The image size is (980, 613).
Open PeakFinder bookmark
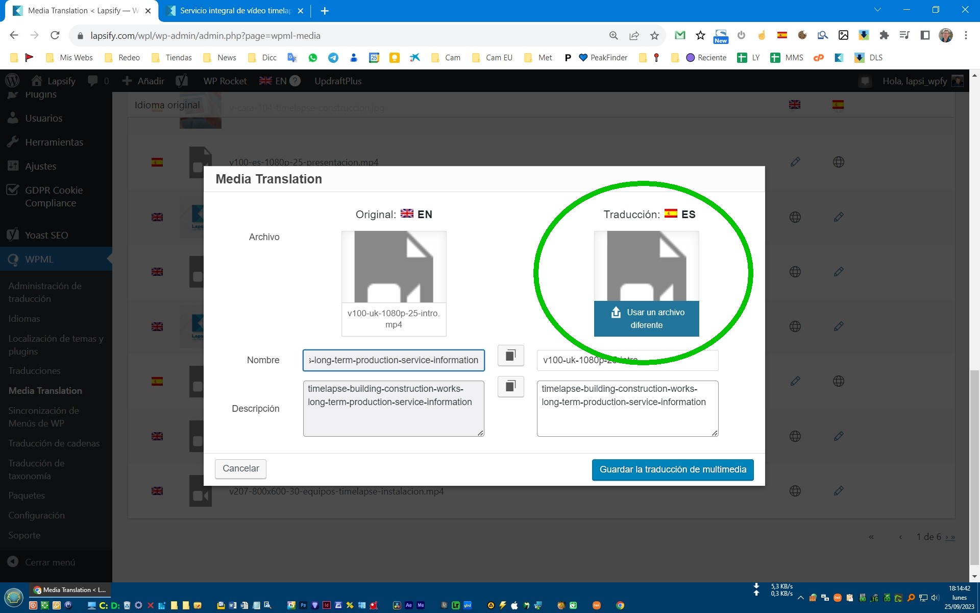point(603,57)
